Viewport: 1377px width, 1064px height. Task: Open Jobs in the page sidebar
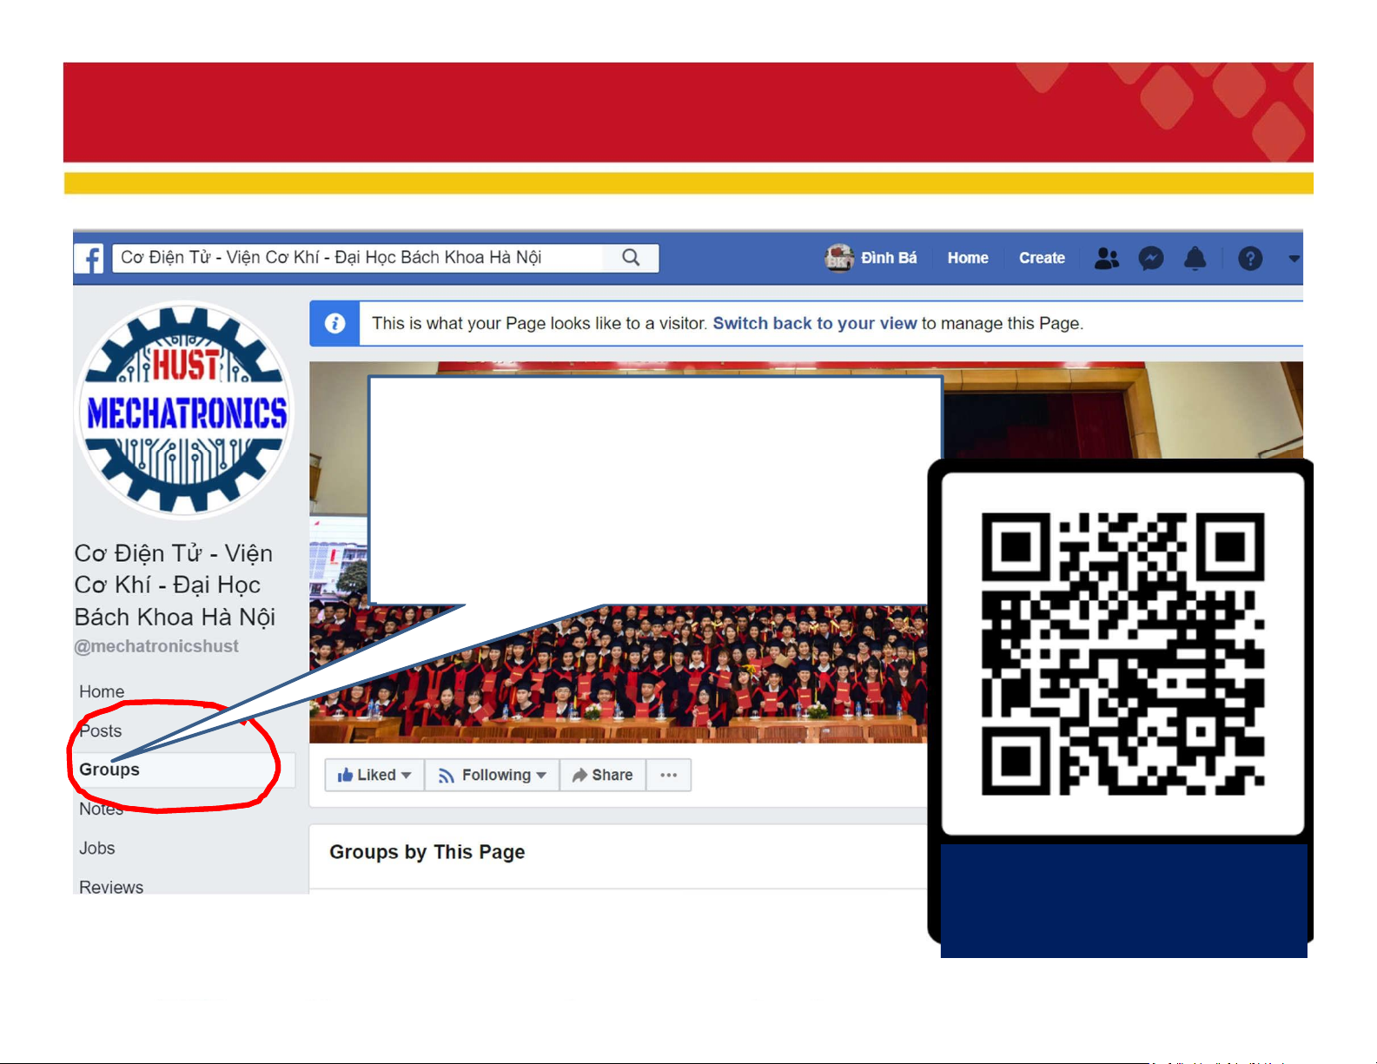click(x=97, y=848)
